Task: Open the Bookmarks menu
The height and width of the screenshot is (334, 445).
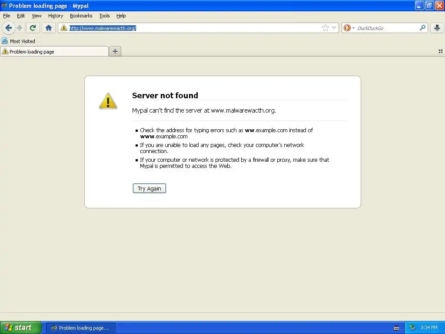Action: pos(81,16)
